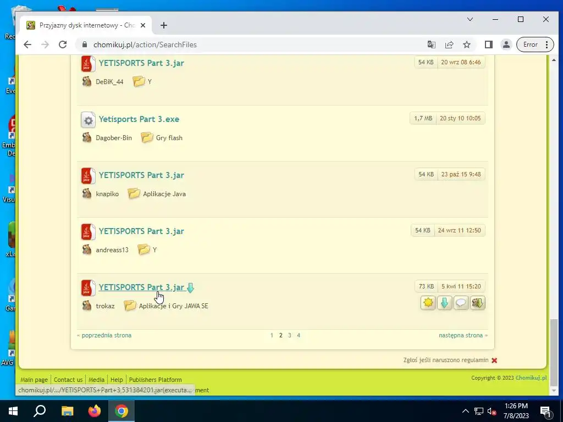
Task: Click the Main page footer link
Action: 34,380
